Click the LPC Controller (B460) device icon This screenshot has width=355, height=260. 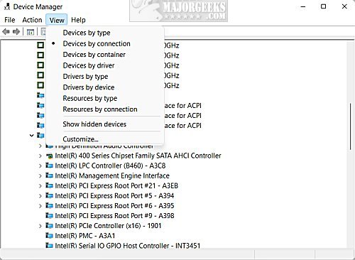[49, 166]
